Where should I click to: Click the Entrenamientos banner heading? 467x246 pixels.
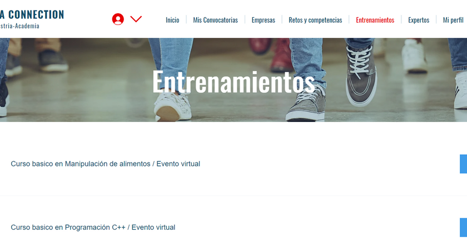click(233, 81)
